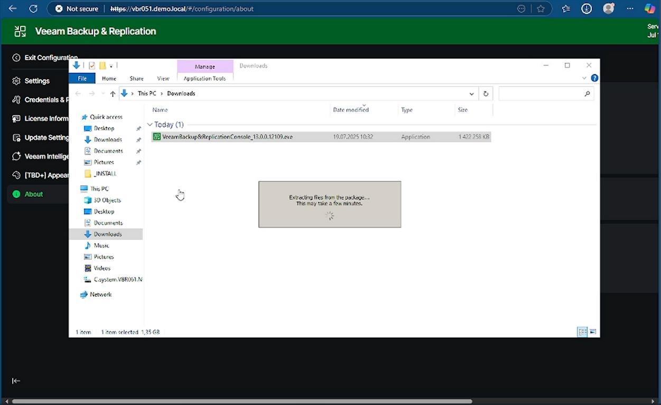Click This PC in the address breadcrumb
The height and width of the screenshot is (405, 661).
[x=146, y=93]
